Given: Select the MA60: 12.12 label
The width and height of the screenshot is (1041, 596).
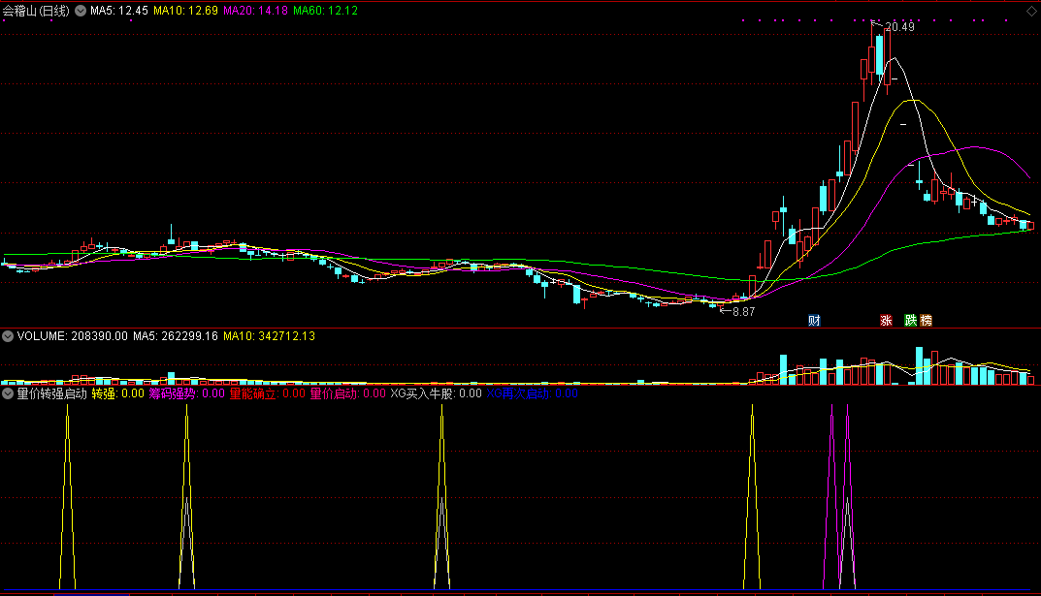Looking at the screenshot, I should [325, 11].
